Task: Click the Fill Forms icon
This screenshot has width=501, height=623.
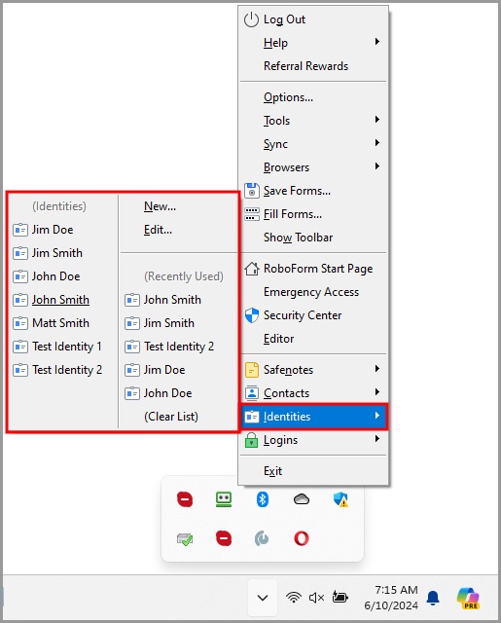Action: 252,214
